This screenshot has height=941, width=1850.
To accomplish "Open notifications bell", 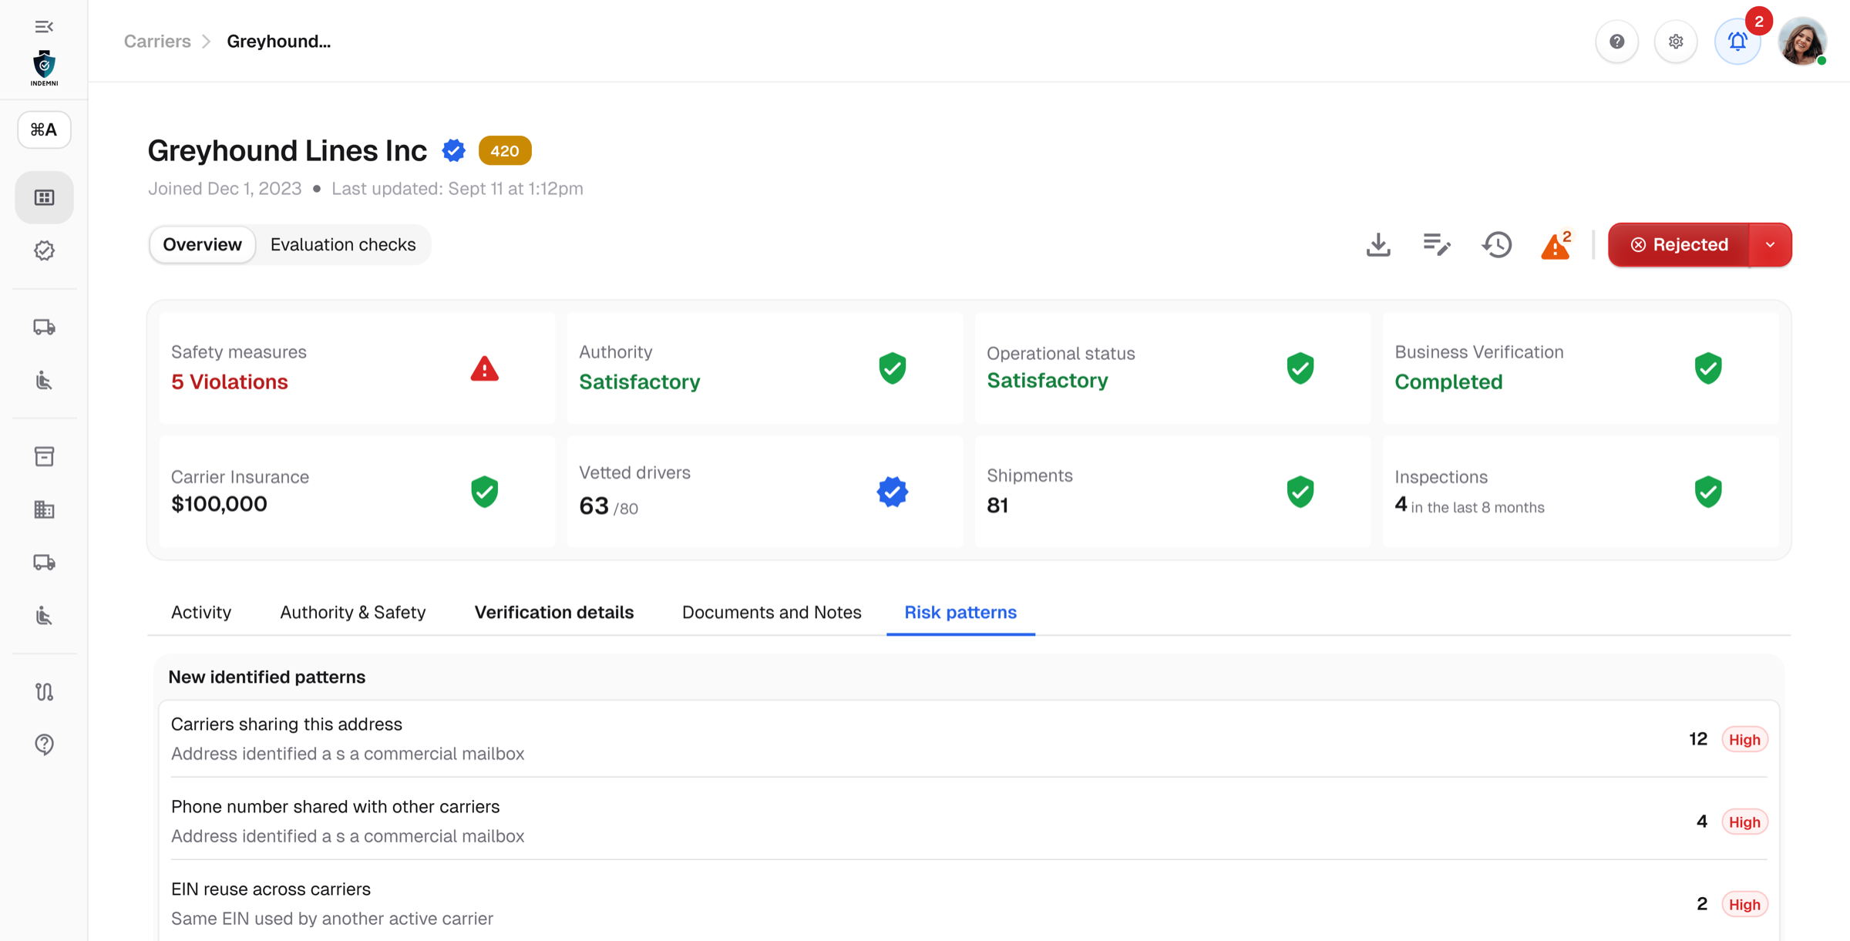I will (x=1737, y=42).
